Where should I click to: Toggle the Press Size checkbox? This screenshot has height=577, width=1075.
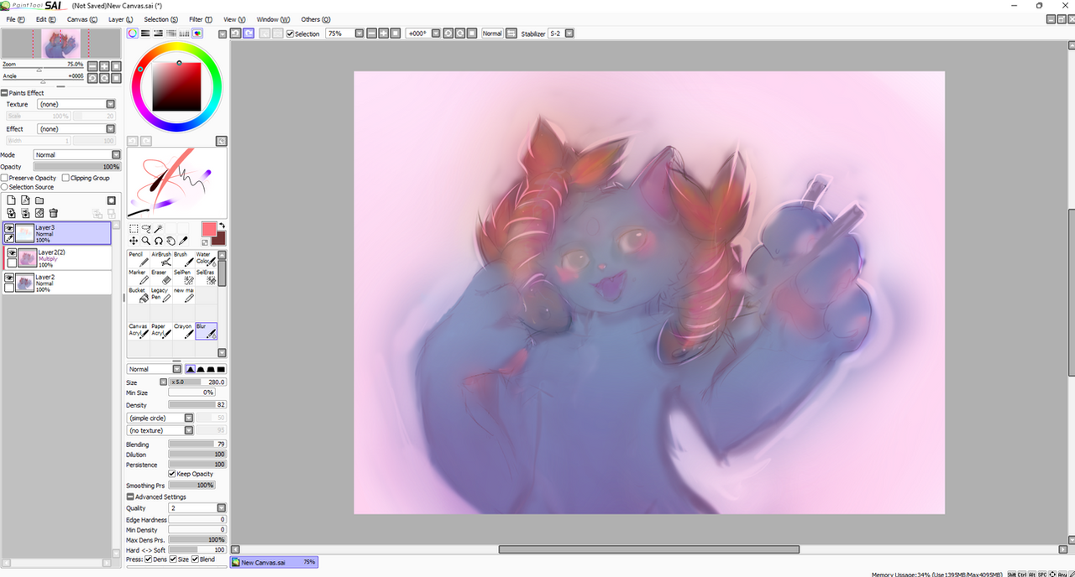(173, 559)
